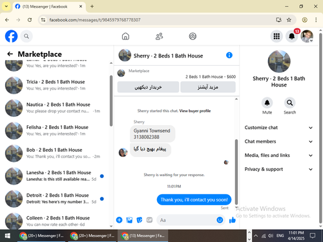Reload the page in Chrome
Image resolution: width=323 pixels, height=242 pixels.
coord(30,20)
